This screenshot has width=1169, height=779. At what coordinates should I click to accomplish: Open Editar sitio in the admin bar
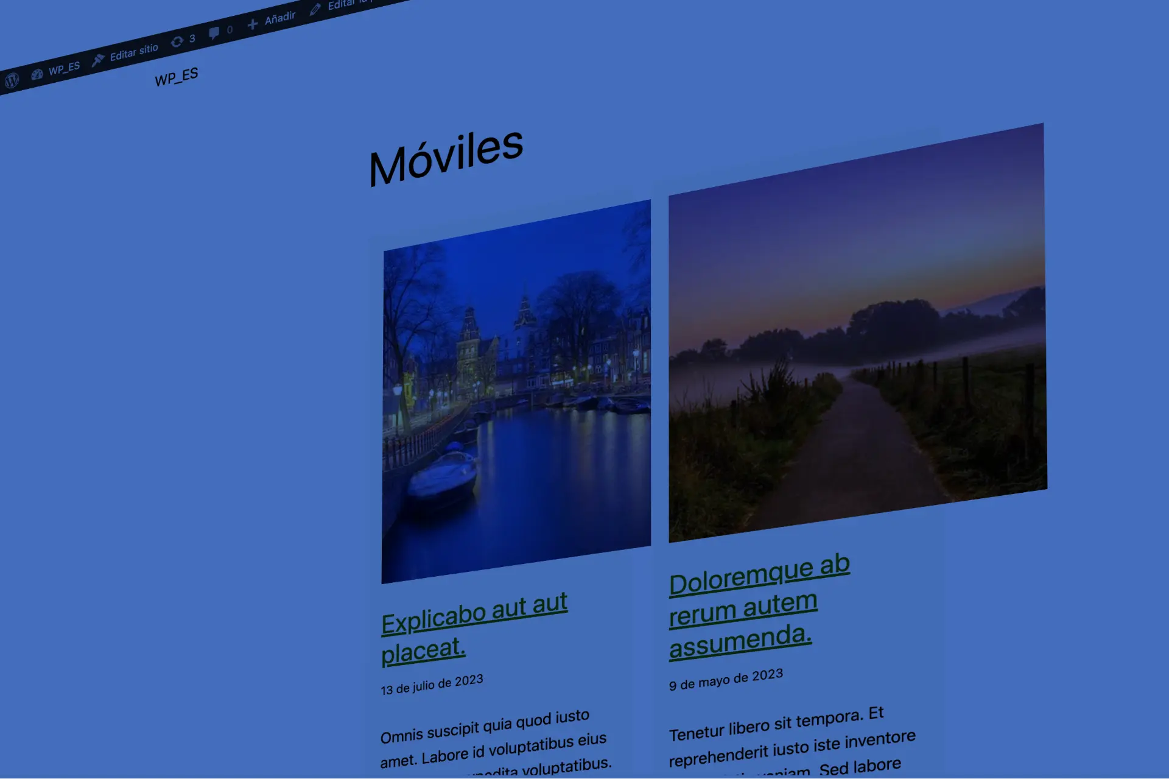click(x=125, y=54)
